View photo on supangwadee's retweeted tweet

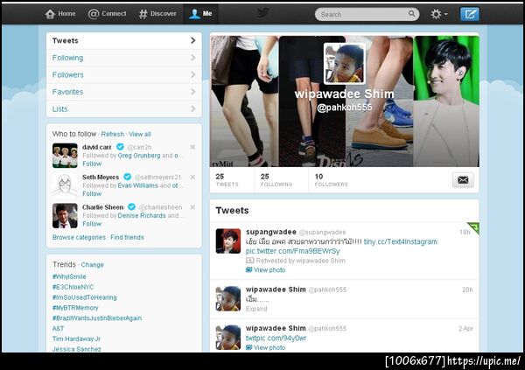269,270
